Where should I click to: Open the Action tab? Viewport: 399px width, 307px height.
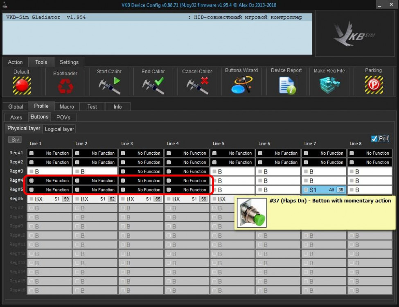15,62
